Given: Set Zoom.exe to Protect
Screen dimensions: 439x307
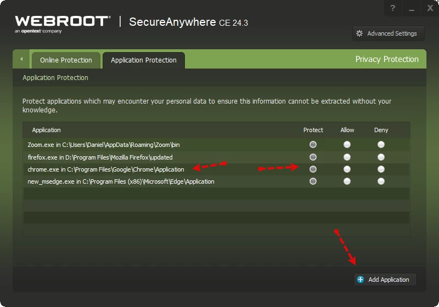Looking at the screenshot, I should [313, 145].
